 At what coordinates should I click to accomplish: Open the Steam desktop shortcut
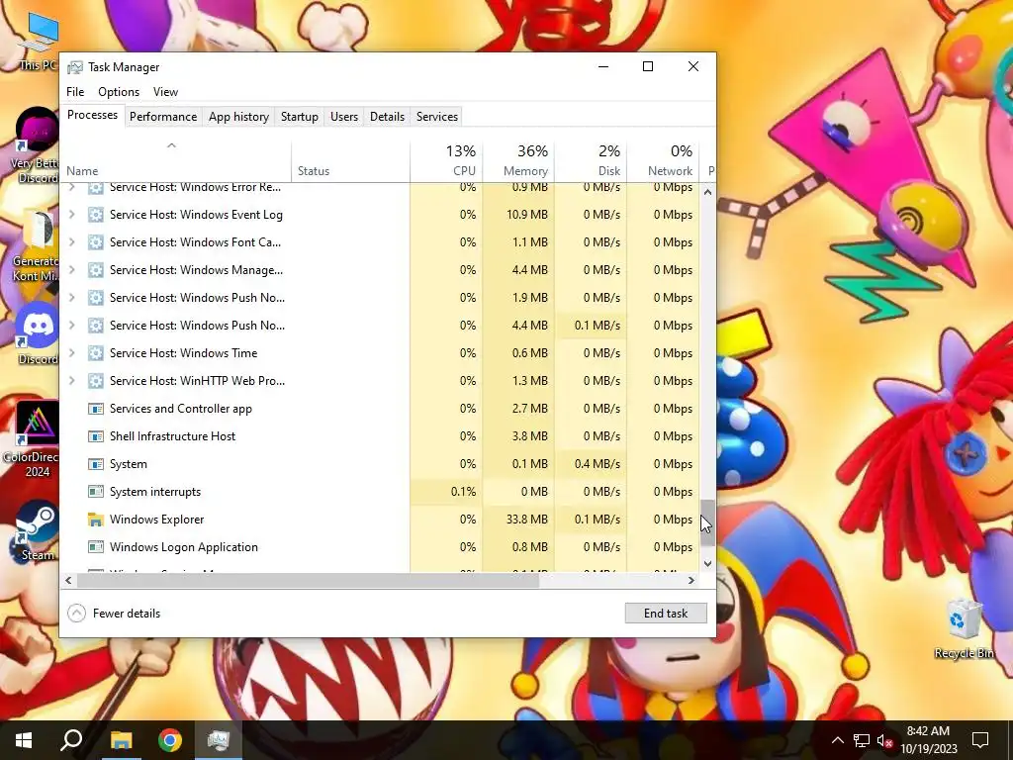tap(38, 531)
